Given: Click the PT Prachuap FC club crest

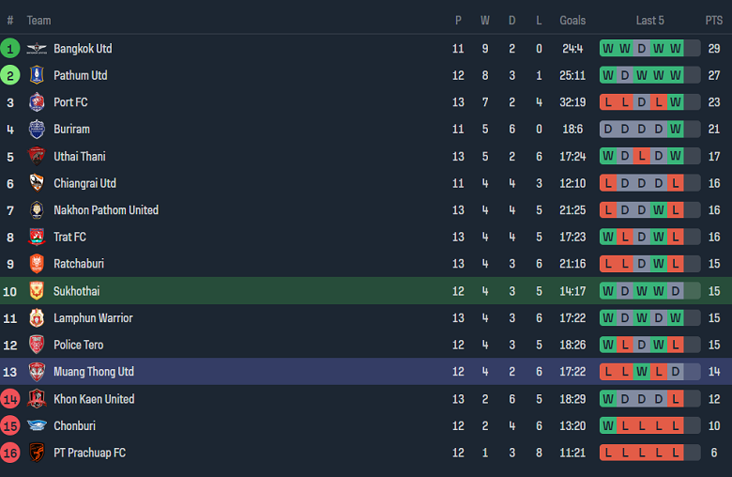Looking at the screenshot, I should click(37, 453).
